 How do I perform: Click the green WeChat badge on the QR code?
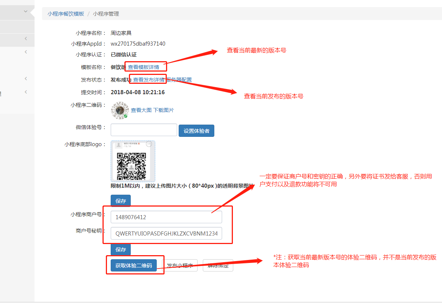[x=125, y=115]
